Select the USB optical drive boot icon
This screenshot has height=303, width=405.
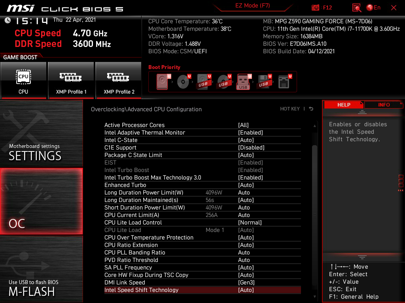224,82
